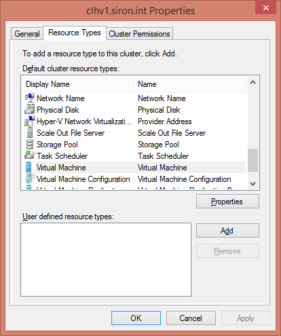Select Virtual Machine Configuration display name
Image resolution: width=281 pixels, height=336 pixels.
[83, 179]
